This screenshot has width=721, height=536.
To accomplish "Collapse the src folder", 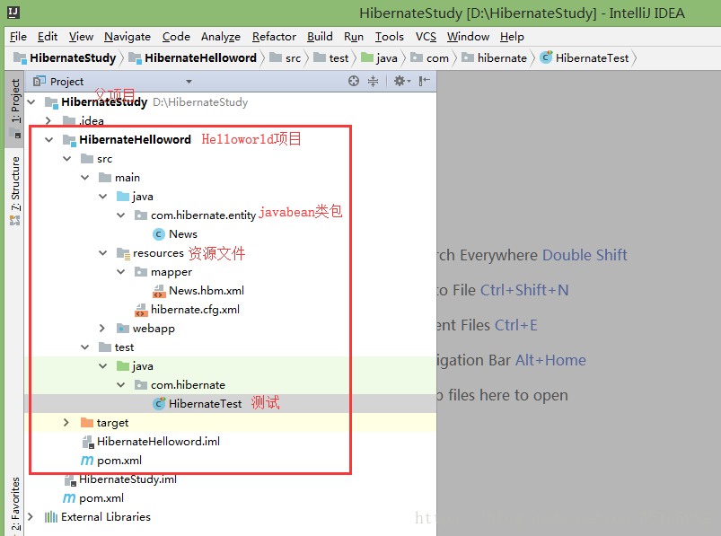I will 67,159.
